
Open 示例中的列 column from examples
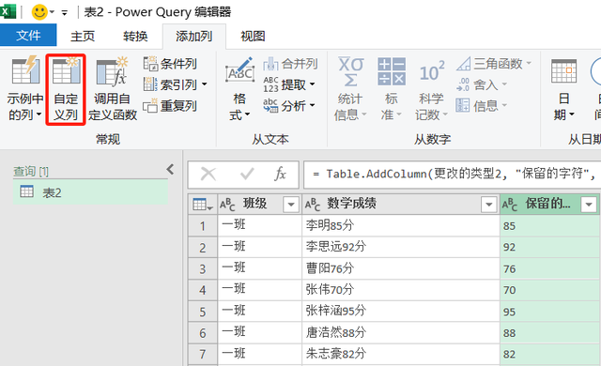tap(25, 89)
